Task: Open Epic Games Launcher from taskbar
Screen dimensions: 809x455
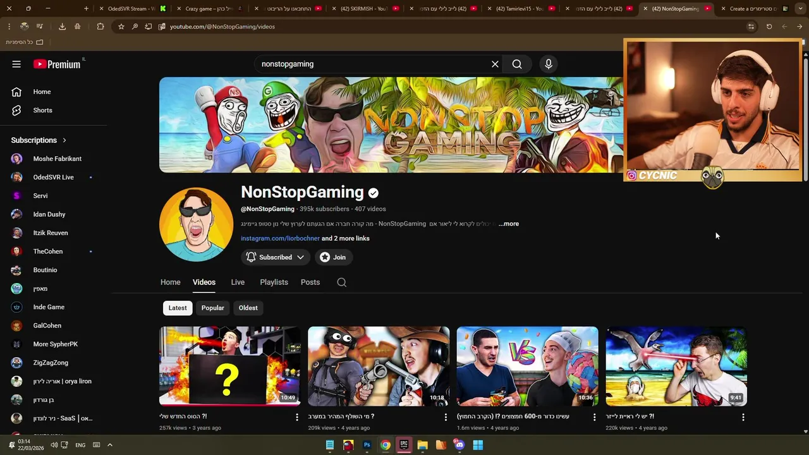Action: (x=404, y=445)
